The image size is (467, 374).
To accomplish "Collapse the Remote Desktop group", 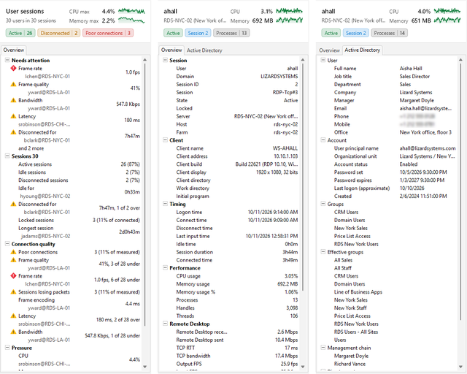I will [x=165, y=324].
